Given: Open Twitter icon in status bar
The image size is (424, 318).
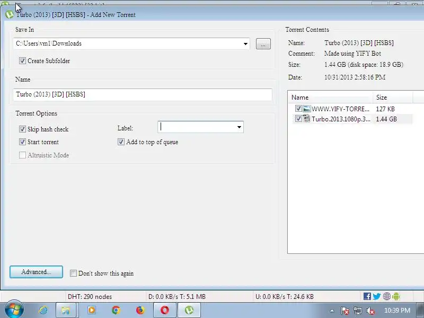Looking at the screenshot, I should (x=377, y=296).
